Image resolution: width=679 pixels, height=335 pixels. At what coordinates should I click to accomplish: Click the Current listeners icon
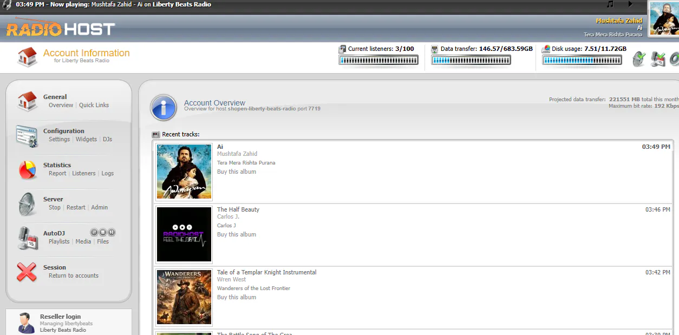click(x=342, y=49)
